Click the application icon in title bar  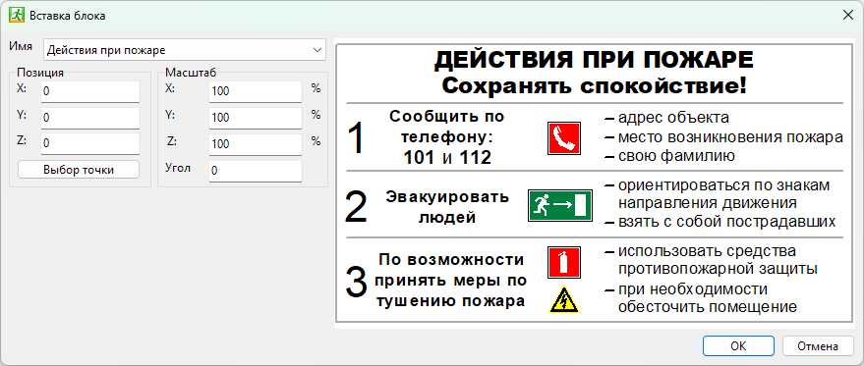16,16
